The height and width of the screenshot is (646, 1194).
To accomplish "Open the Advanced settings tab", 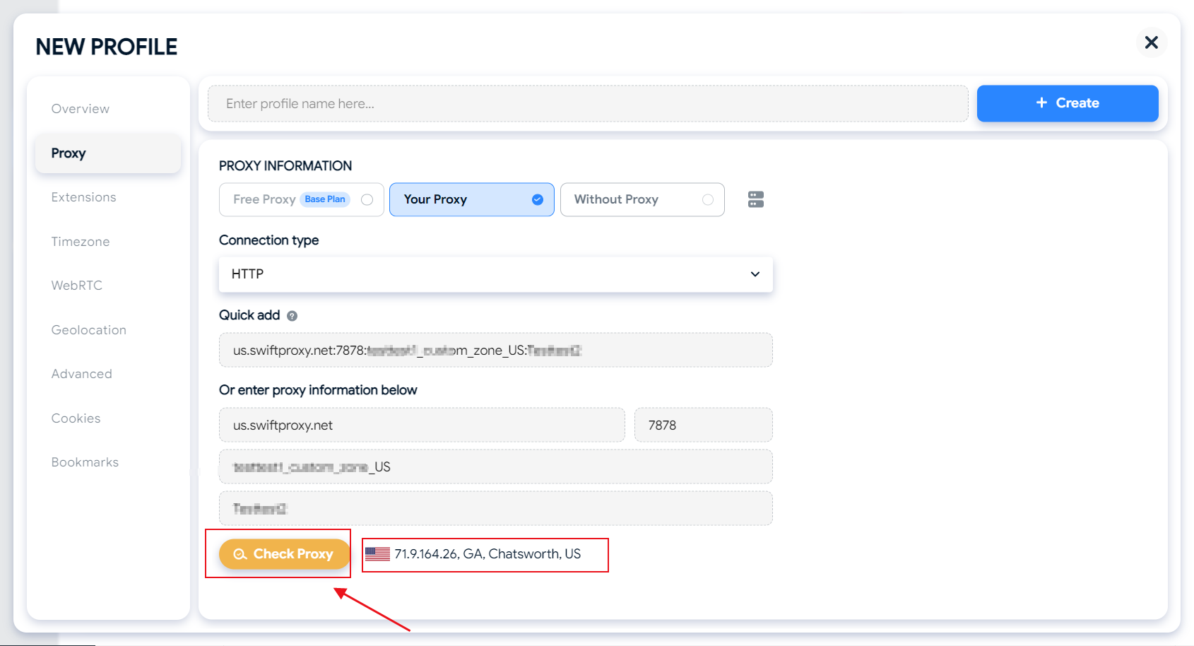I will [x=82, y=374].
